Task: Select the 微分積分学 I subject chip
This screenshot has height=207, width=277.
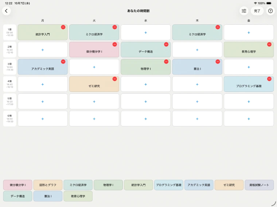Action: point(17,185)
